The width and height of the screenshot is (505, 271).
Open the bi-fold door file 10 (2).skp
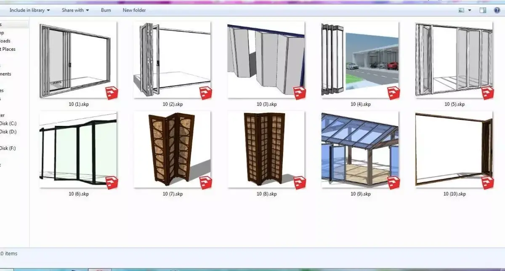173,59
